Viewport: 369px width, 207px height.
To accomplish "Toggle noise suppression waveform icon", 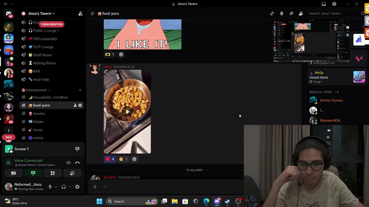I will [x=69, y=163].
